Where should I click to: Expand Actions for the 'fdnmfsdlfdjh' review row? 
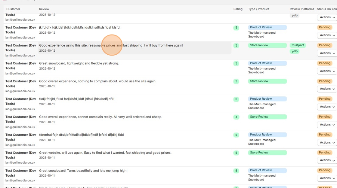click(x=327, y=143)
